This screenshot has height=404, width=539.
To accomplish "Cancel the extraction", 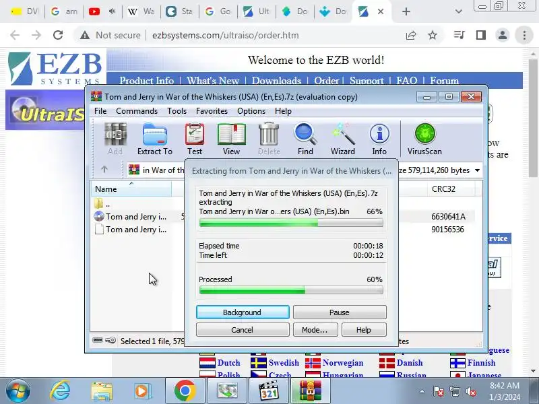I will (243, 330).
